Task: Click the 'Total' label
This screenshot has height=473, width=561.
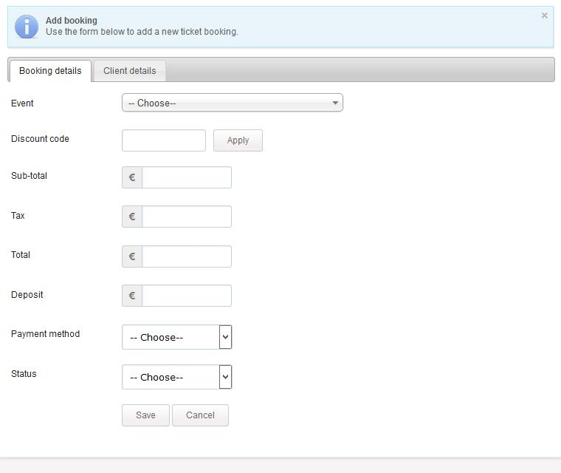Action: click(21, 255)
